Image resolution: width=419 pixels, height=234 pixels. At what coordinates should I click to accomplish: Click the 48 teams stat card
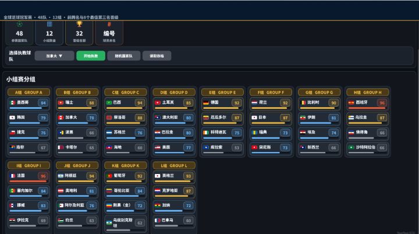pos(20,33)
